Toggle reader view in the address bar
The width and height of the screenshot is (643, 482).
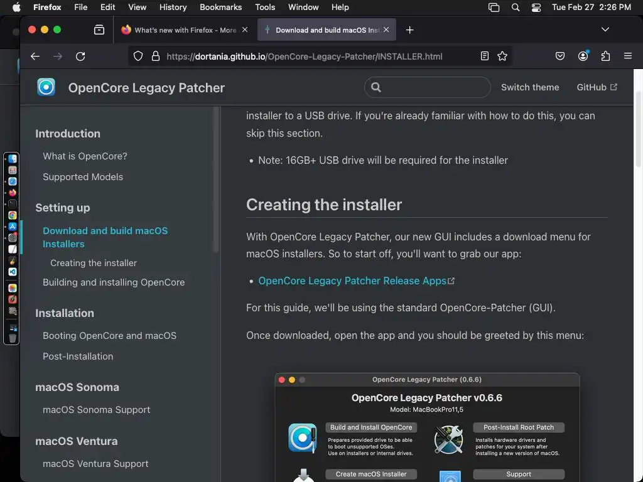484,56
